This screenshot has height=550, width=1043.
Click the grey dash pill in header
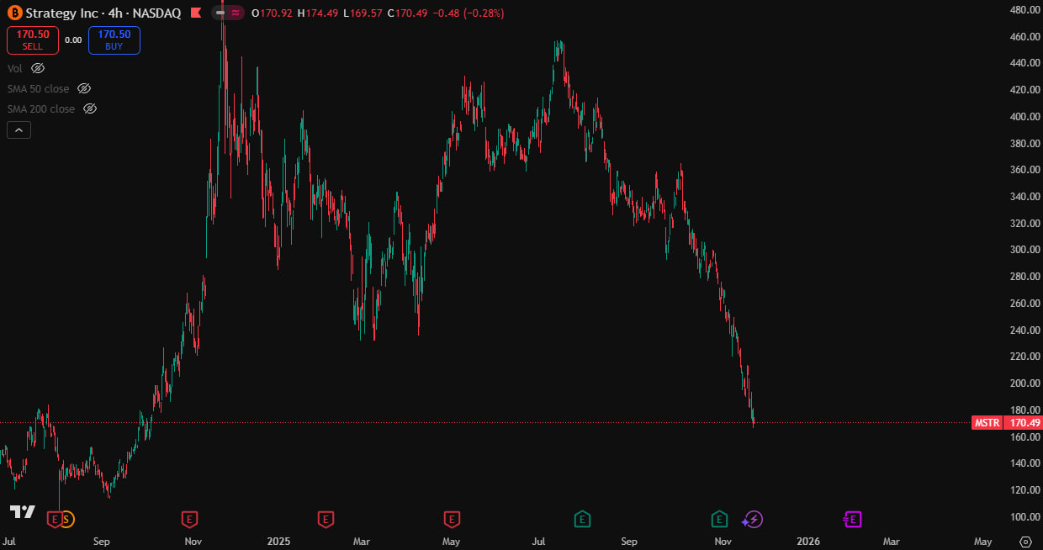pyautogui.click(x=220, y=13)
